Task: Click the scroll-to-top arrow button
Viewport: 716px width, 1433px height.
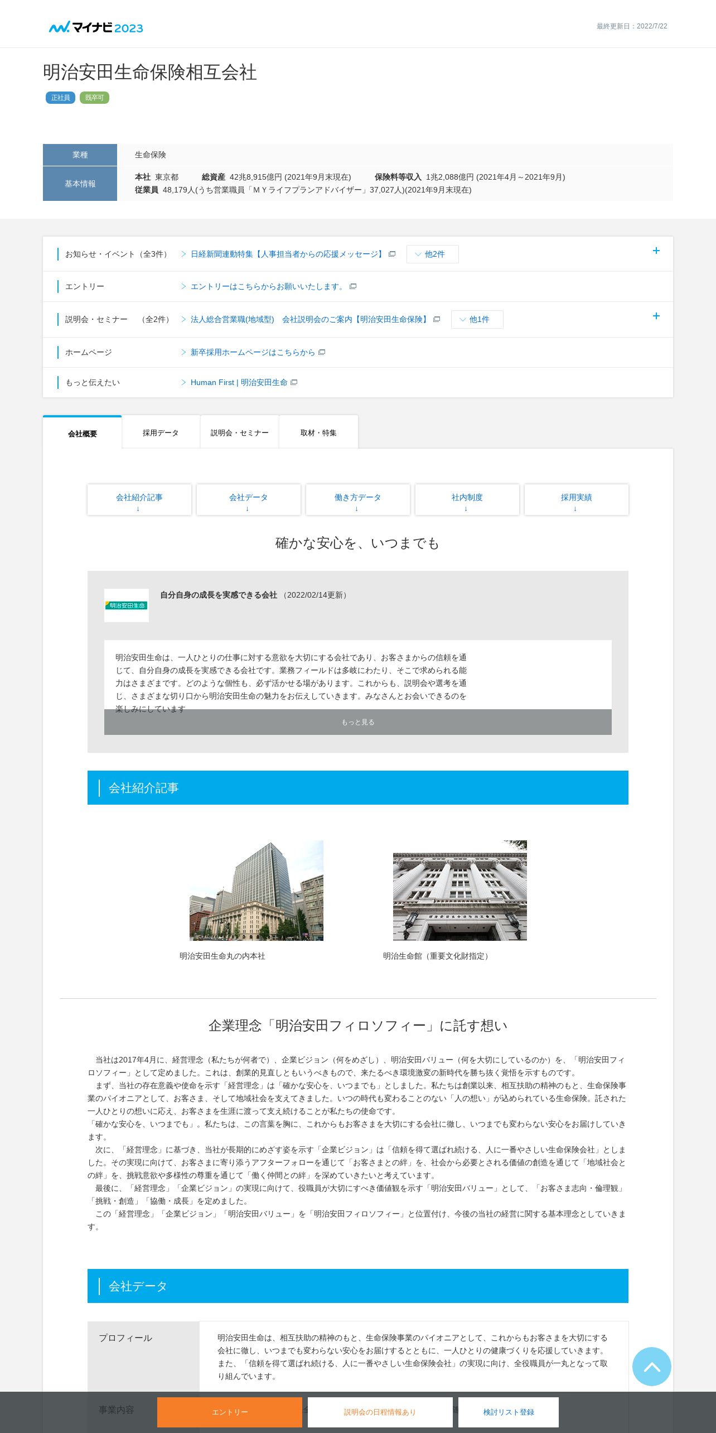Action: click(x=651, y=1366)
